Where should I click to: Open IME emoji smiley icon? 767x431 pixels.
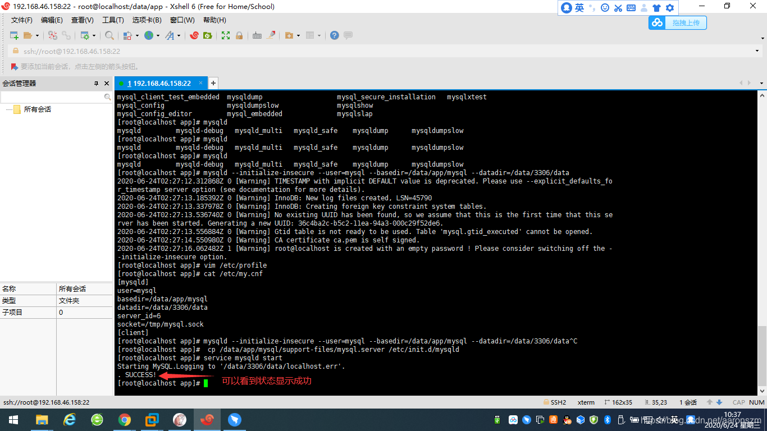[605, 8]
